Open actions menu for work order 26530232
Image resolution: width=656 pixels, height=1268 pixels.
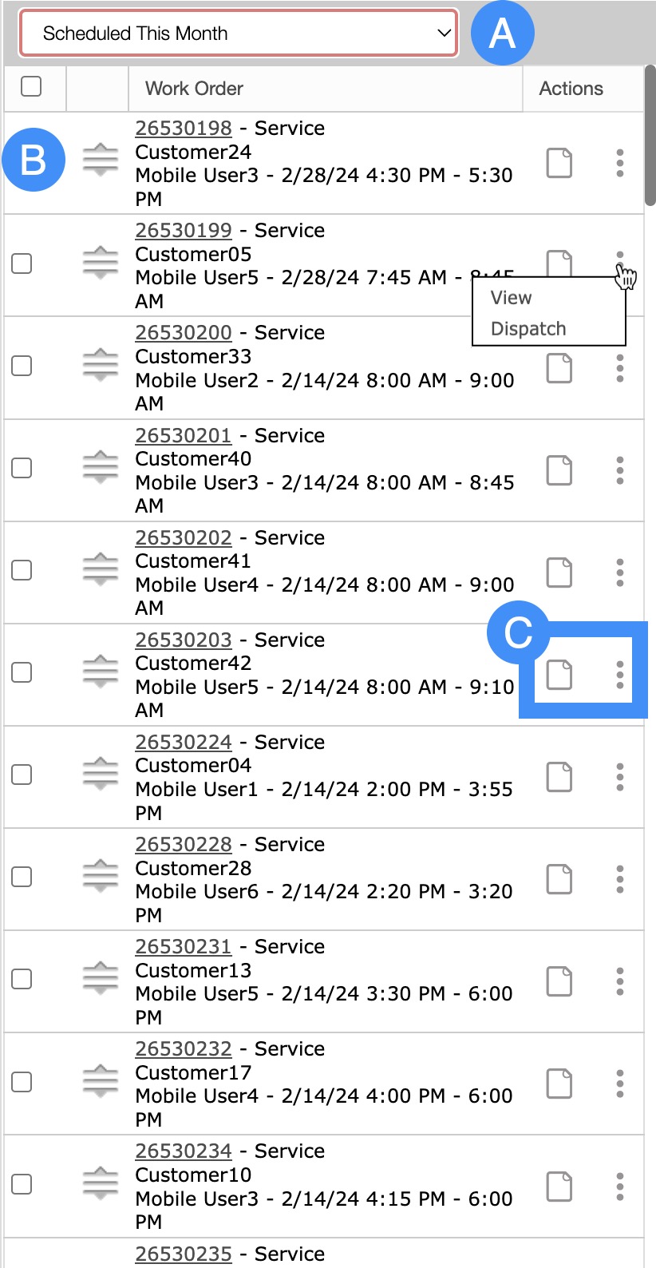coord(619,1084)
